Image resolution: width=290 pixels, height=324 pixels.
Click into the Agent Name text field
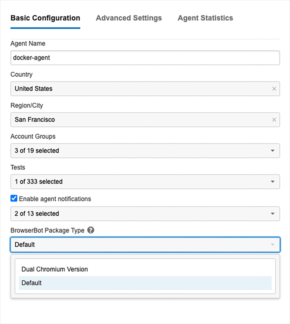click(x=145, y=58)
